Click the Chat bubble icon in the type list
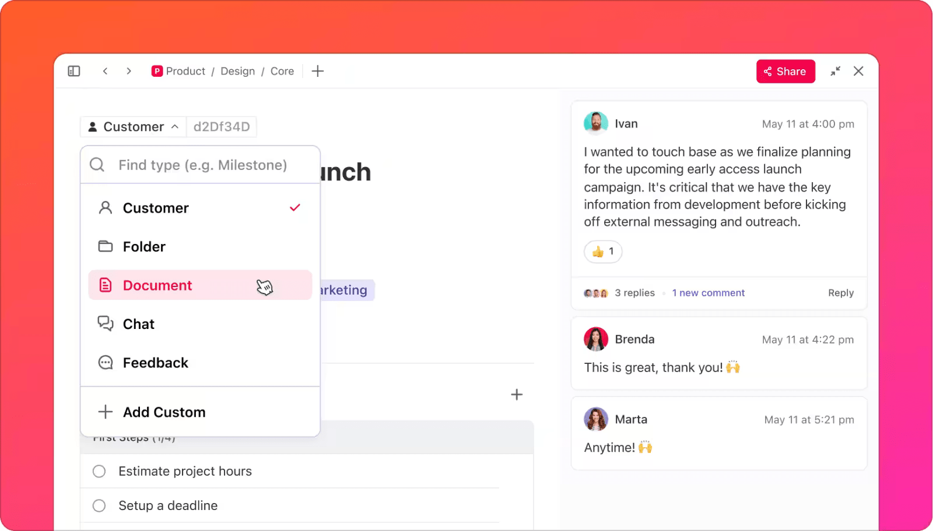The height and width of the screenshot is (531, 933). coord(105,324)
